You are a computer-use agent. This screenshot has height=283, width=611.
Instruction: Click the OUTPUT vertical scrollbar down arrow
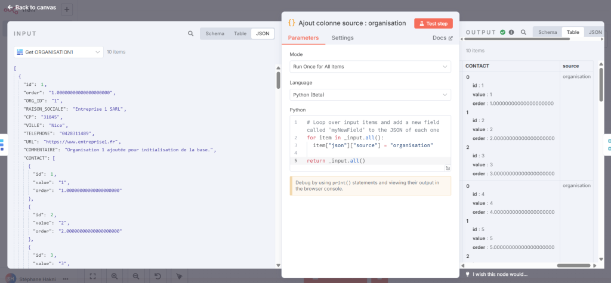601,259
